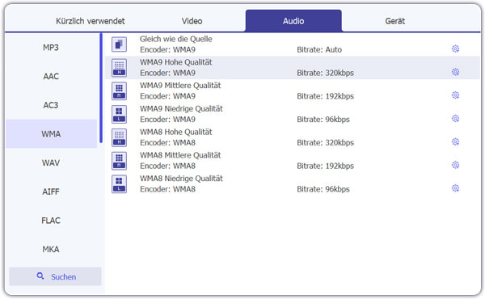Select FLAC format in sidebar
This screenshot has width=485, height=299.
(x=51, y=221)
